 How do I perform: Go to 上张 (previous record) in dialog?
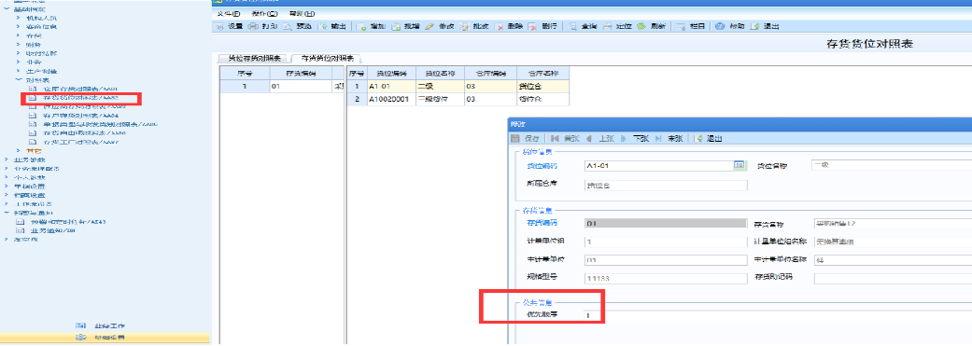pos(599,139)
